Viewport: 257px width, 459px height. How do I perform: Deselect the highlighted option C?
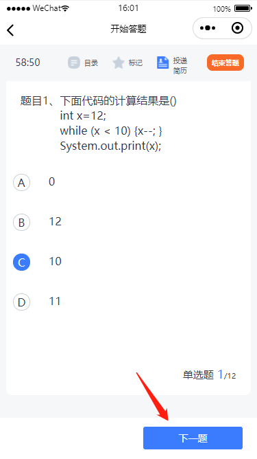pyautogui.click(x=22, y=262)
